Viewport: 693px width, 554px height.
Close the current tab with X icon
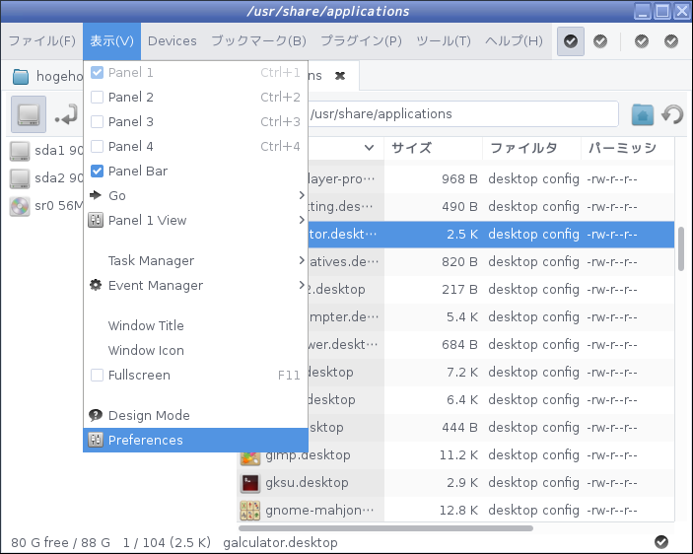pyautogui.click(x=340, y=76)
